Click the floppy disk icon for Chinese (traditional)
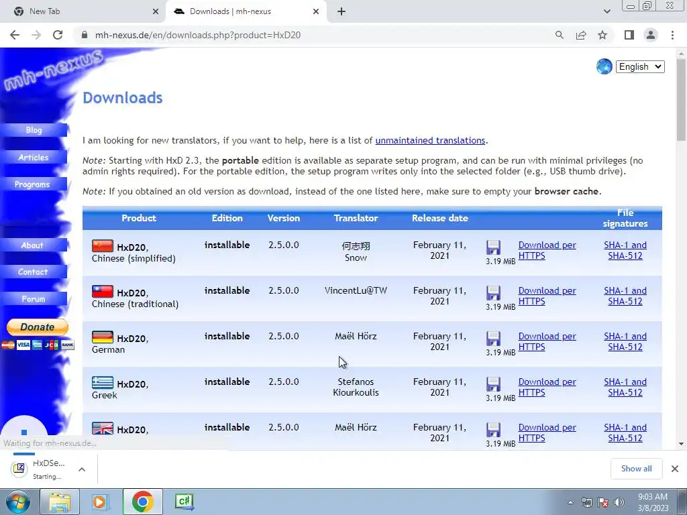687x515 pixels. (x=493, y=293)
